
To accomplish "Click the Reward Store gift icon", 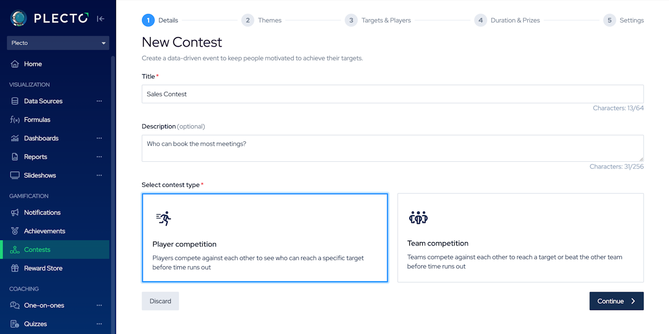I will coord(15,268).
